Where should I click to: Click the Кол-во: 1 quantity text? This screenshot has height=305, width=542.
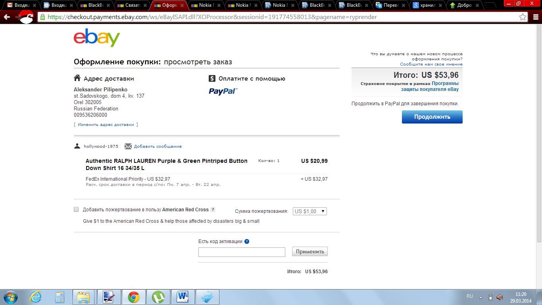(269, 161)
